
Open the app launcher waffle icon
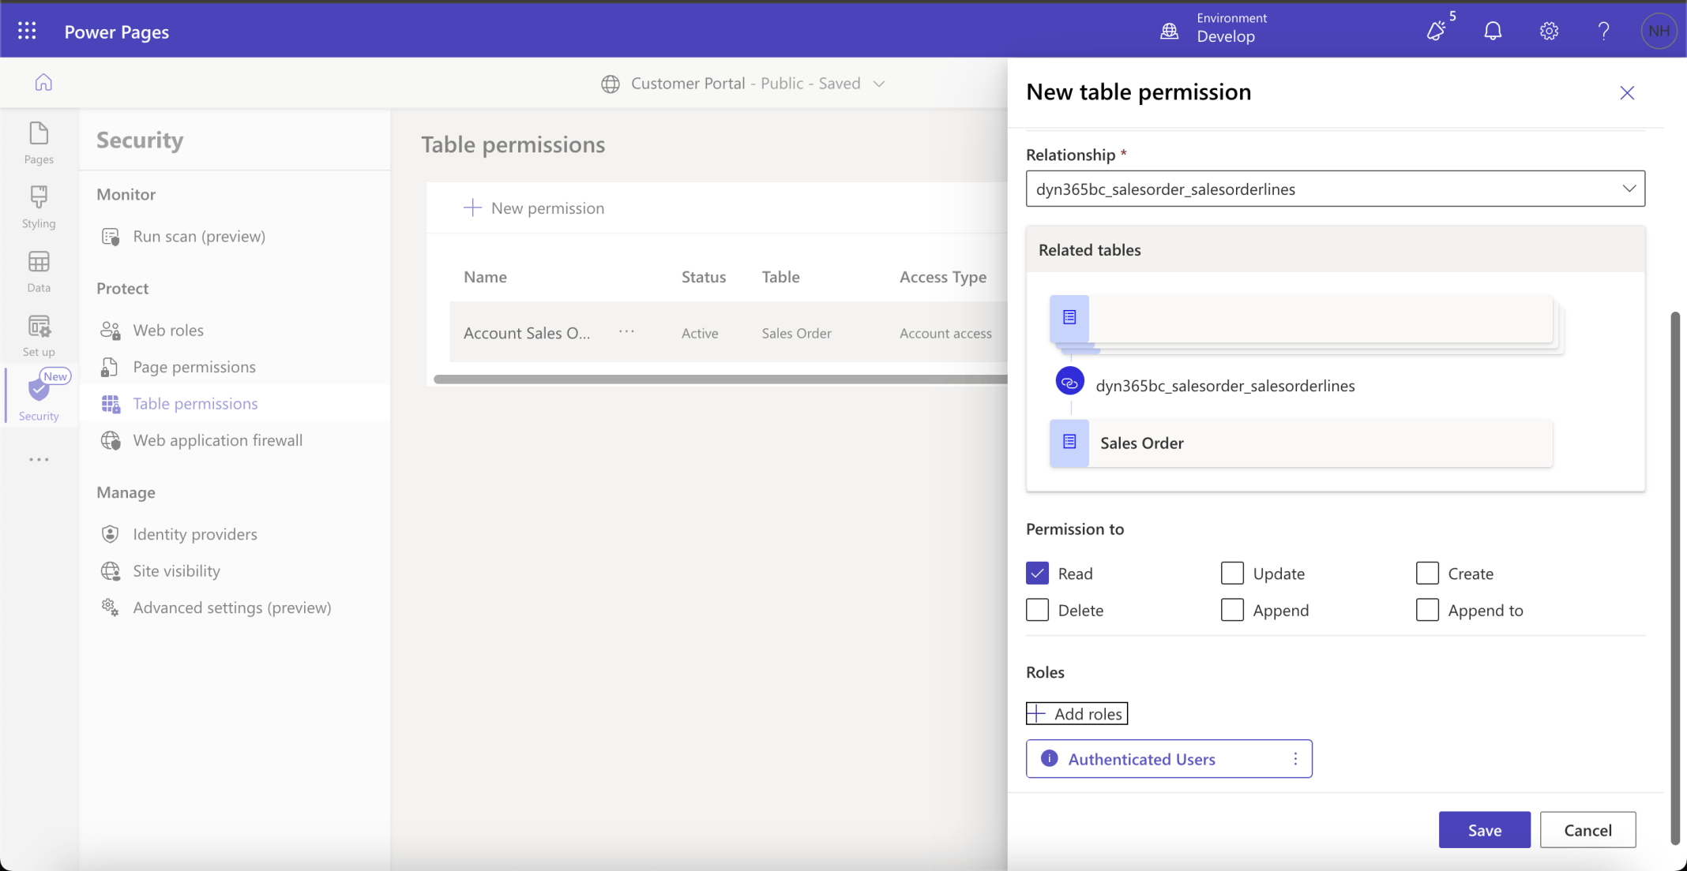tap(27, 31)
